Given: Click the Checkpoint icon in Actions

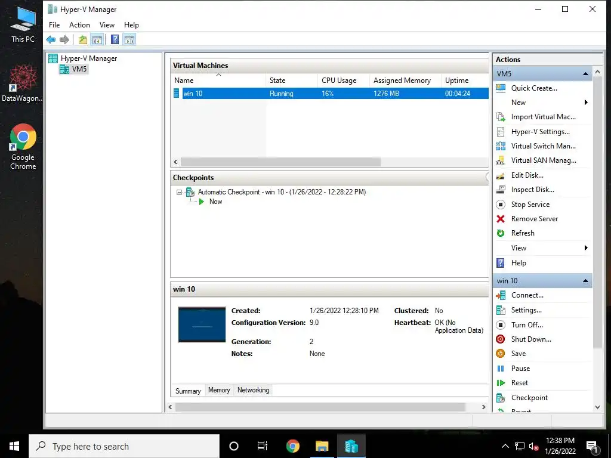Looking at the screenshot, I should coord(501,398).
